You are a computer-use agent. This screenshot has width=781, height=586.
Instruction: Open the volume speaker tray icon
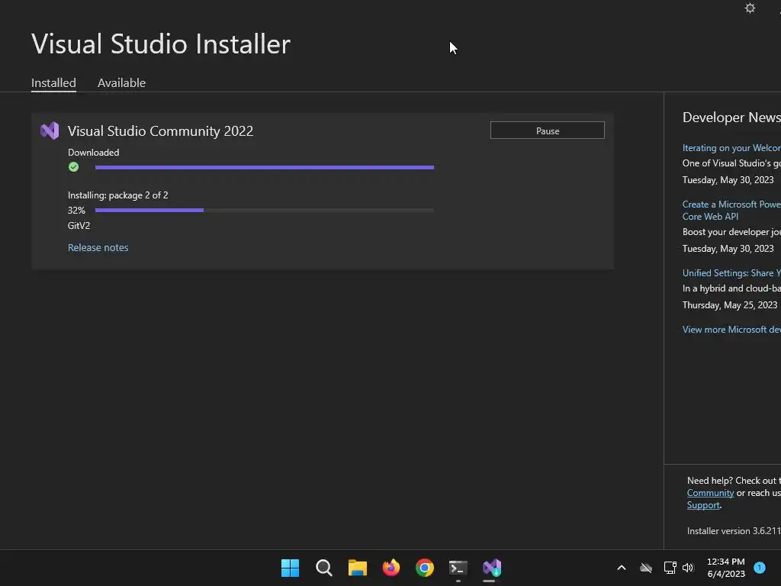tap(688, 568)
